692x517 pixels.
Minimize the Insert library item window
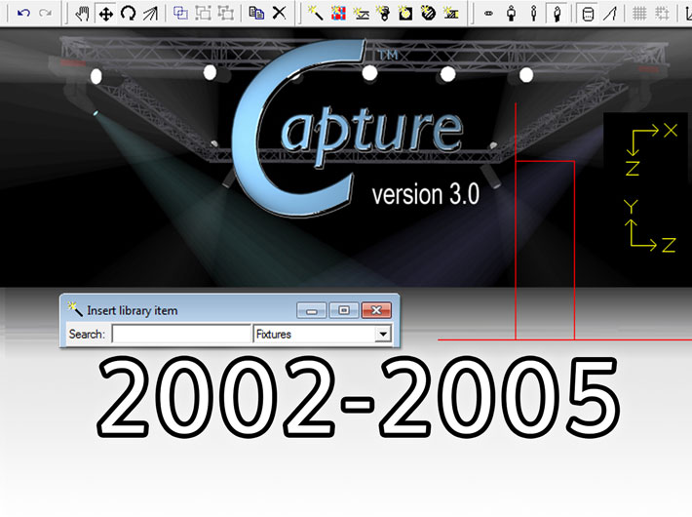[312, 310]
